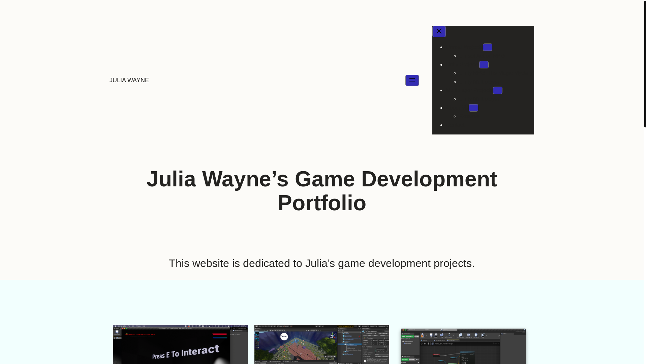Close the navigation menu overlay
Viewport: 647px width, 364px height.
pos(439,31)
